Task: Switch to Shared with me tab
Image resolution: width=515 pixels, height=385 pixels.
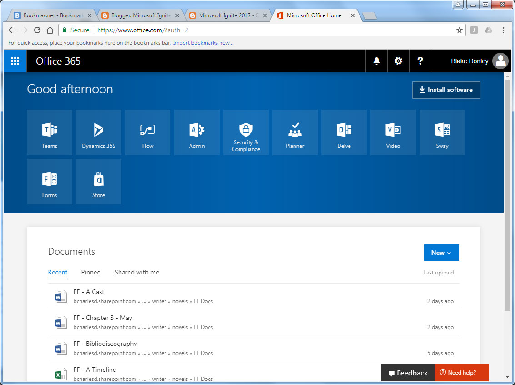Action: coord(137,272)
